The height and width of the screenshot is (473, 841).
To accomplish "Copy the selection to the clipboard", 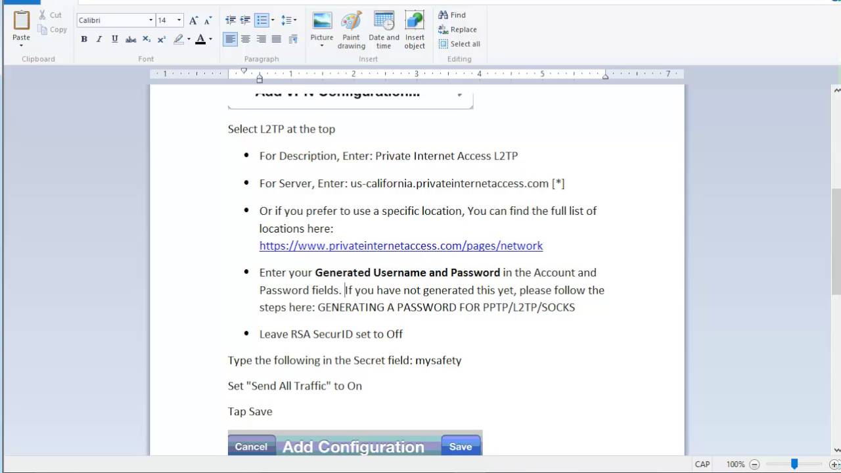I will click(53, 30).
